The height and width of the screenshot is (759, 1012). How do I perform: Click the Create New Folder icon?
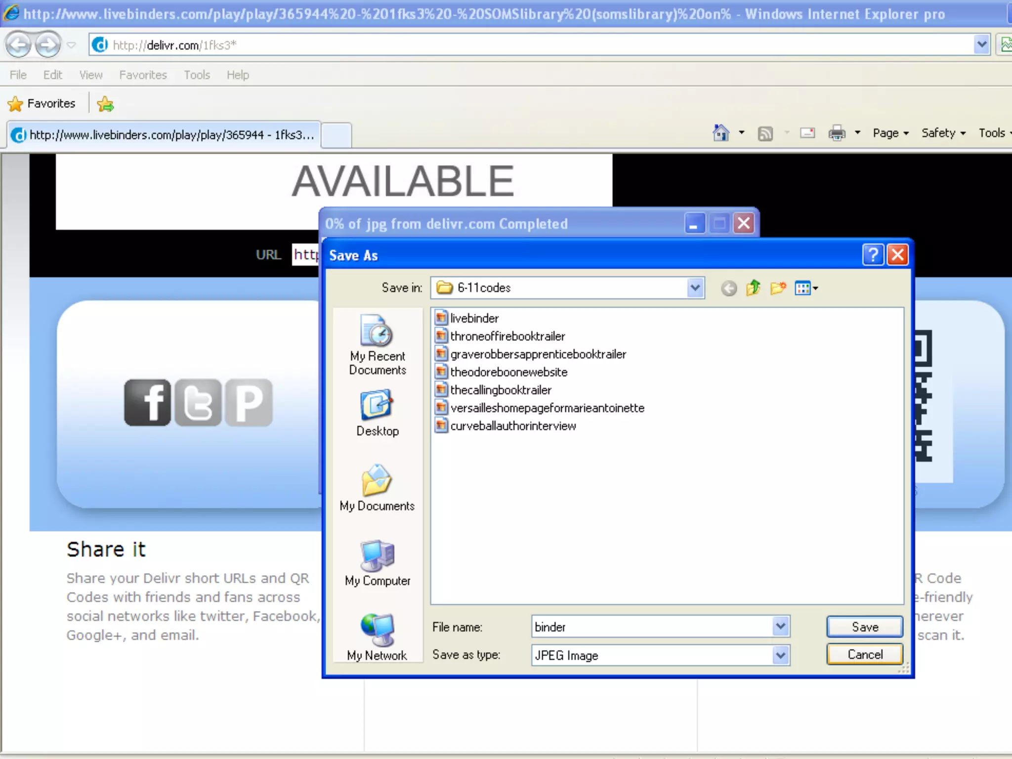pyautogui.click(x=778, y=288)
